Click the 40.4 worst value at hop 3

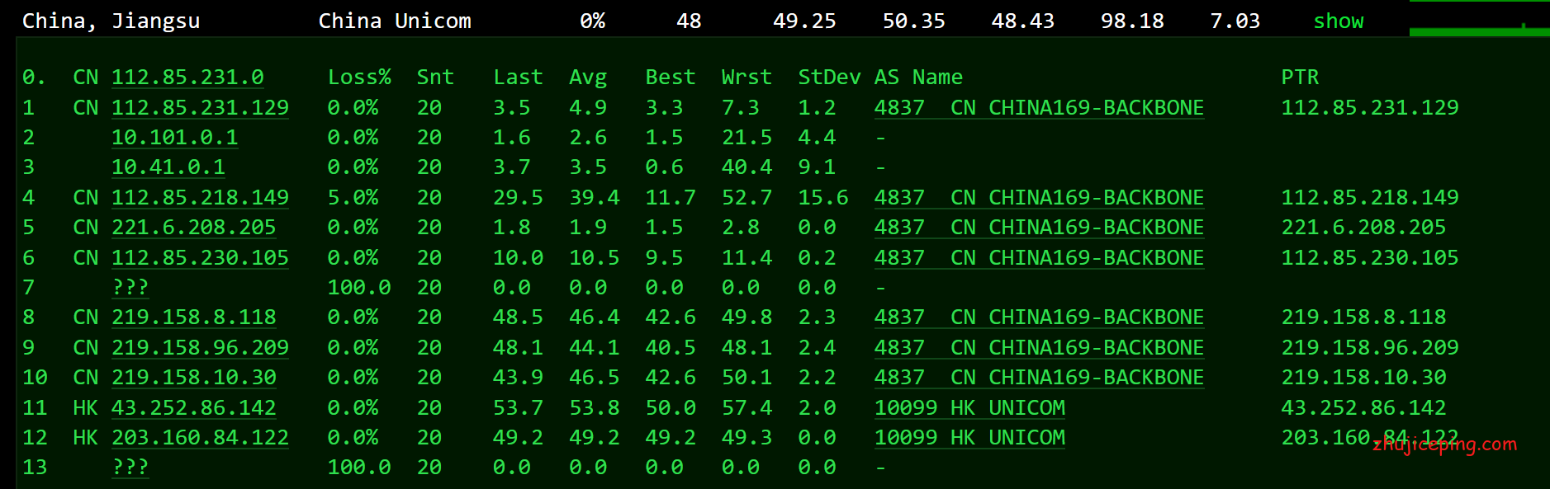pyautogui.click(x=747, y=167)
